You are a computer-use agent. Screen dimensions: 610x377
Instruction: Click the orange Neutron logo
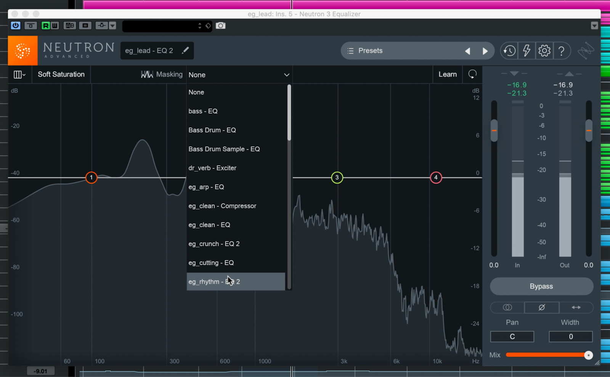tap(23, 50)
